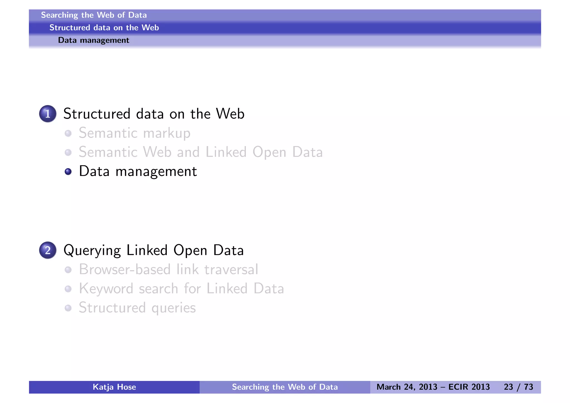Image resolution: width=570 pixels, height=403 pixels.
Task: Click 'Structured data on the Web' header link
Action: [x=104, y=28]
